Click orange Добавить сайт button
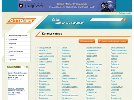Screen dimensions: 134x100 (x=87, y=41)
